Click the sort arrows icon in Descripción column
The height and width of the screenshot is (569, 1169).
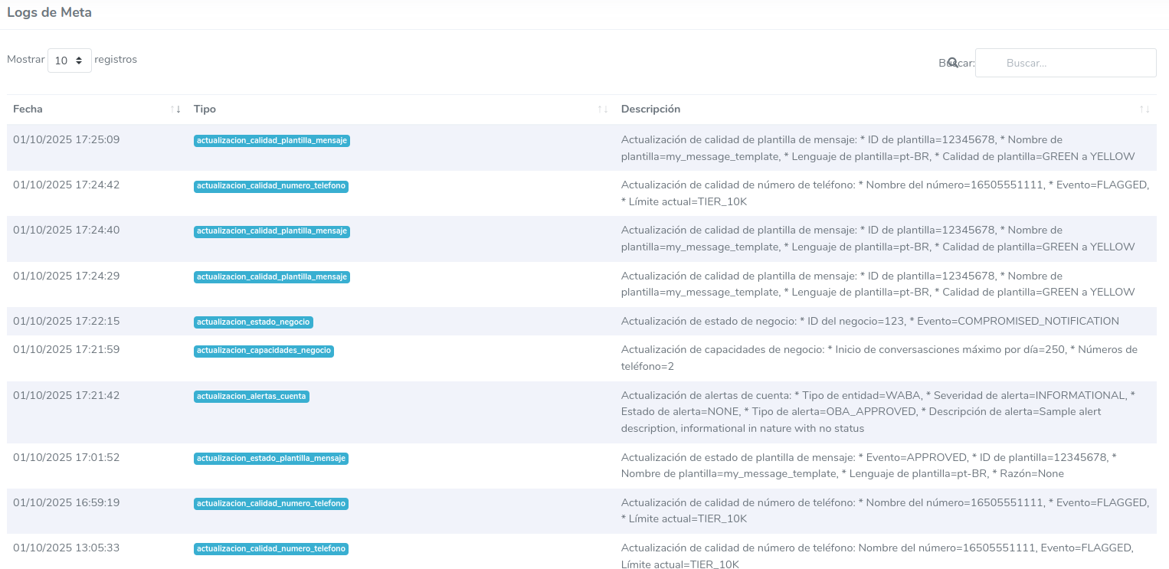pos(1144,110)
